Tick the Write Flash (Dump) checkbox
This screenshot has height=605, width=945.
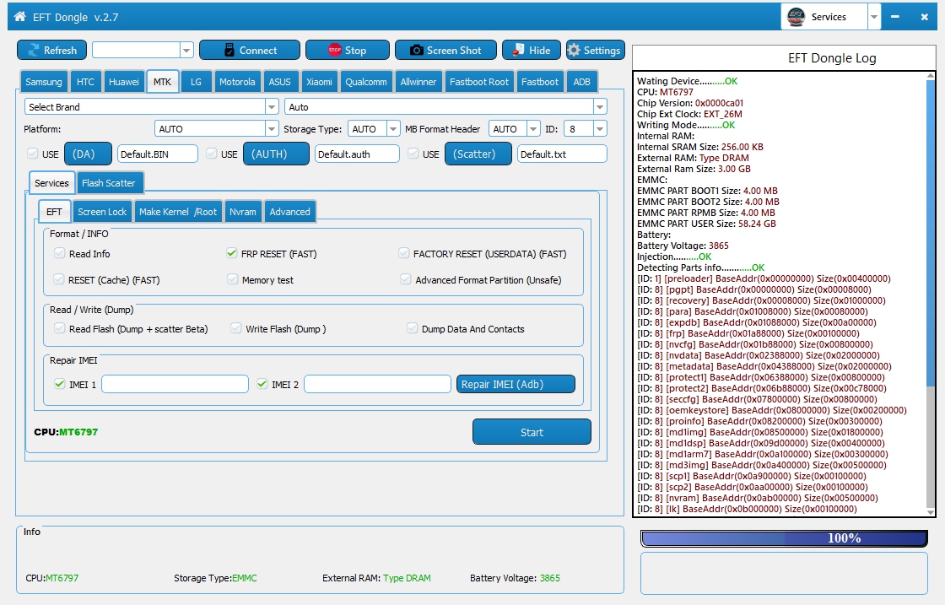click(236, 328)
